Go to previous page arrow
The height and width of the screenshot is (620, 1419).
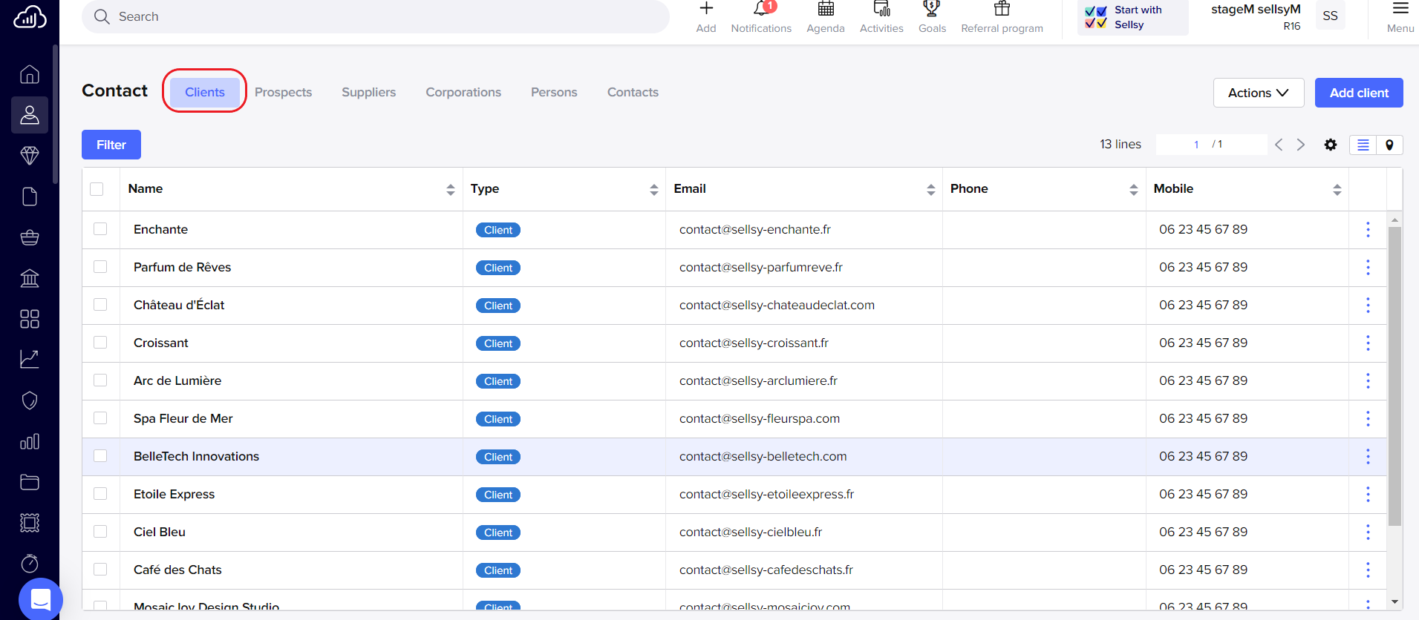(1279, 145)
